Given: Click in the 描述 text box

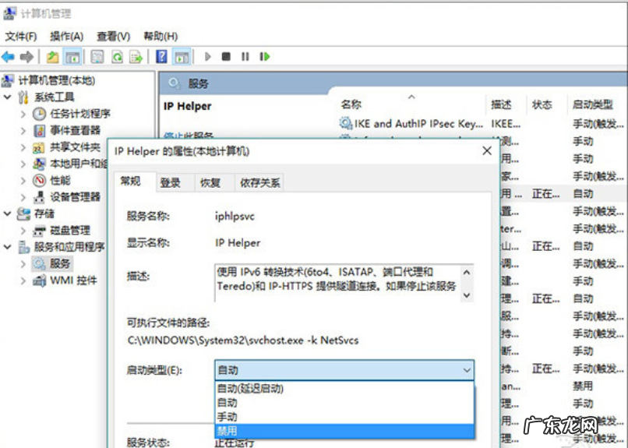Looking at the screenshot, I should click(337, 283).
